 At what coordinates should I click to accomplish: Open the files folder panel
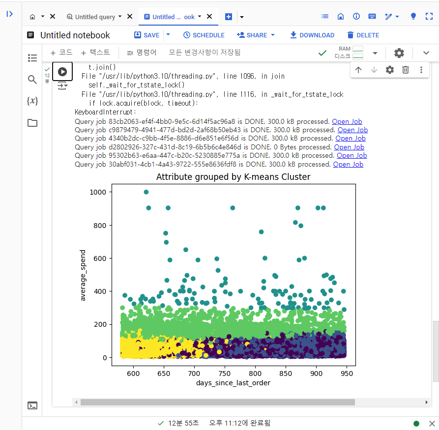[32, 123]
